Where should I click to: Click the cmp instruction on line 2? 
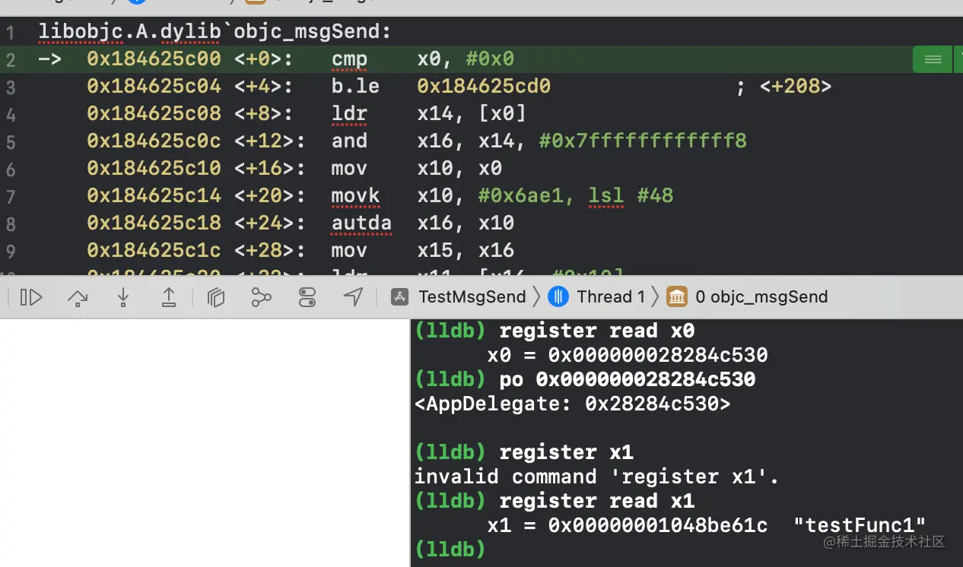pyautogui.click(x=349, y=59)
